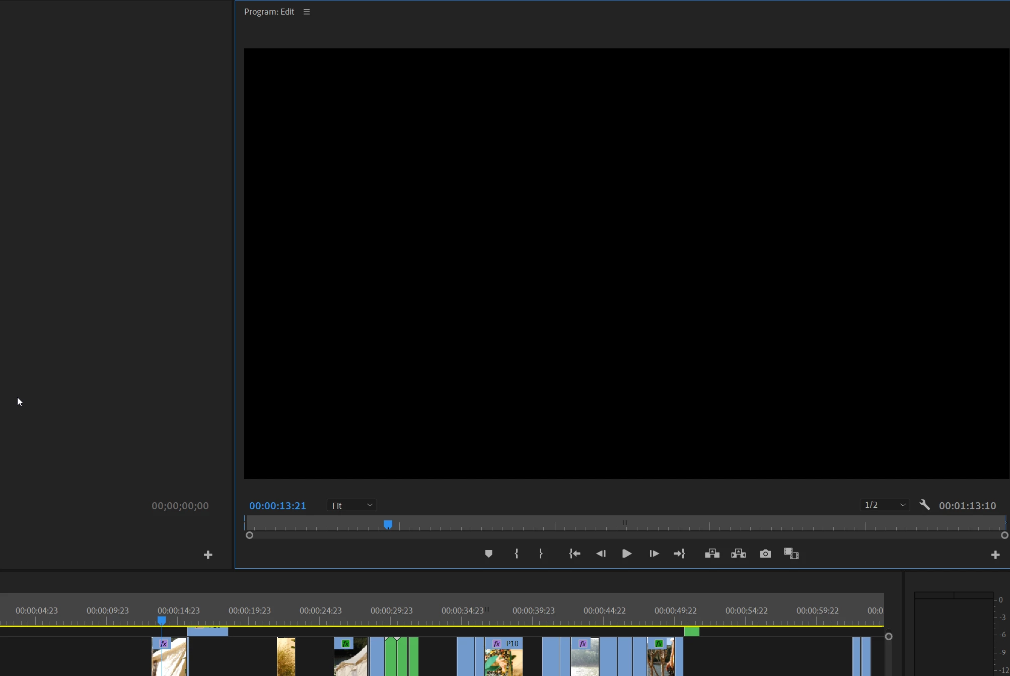Click the Comparison View icon

click(791, 554)
